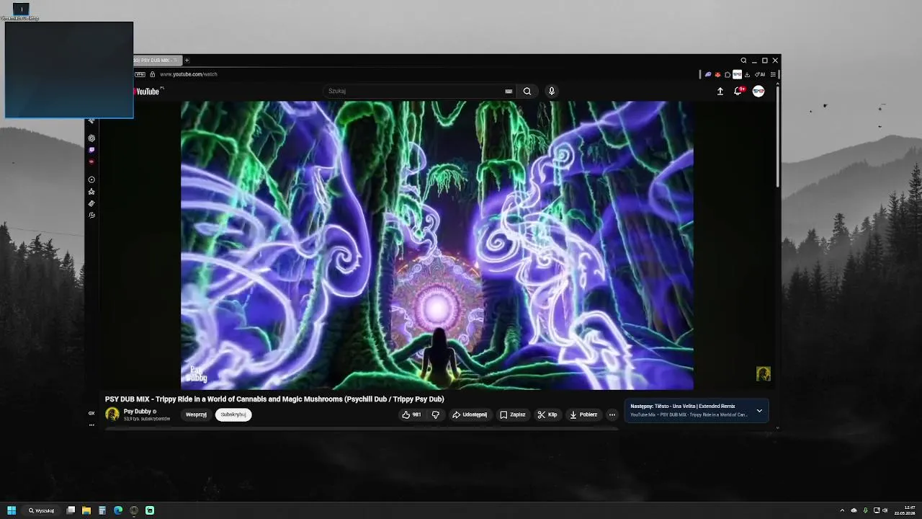Click the sunglasses extension icon in the toolbar

(x=737, y=74)
